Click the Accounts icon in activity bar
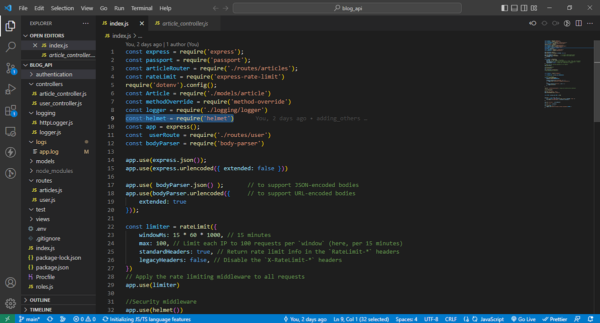The width and height of the screenshot is (600, 323). coord(10,283)
